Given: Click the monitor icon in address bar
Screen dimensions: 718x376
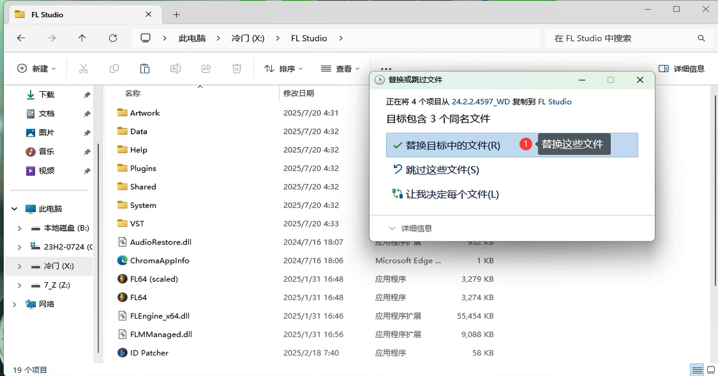Looking at the screenshot, I should [146, 38].
